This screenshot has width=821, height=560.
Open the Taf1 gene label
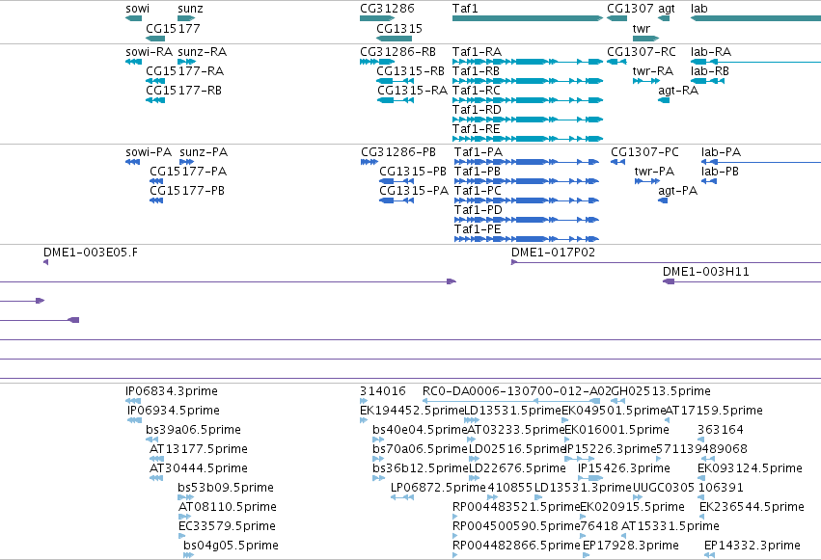465,9
